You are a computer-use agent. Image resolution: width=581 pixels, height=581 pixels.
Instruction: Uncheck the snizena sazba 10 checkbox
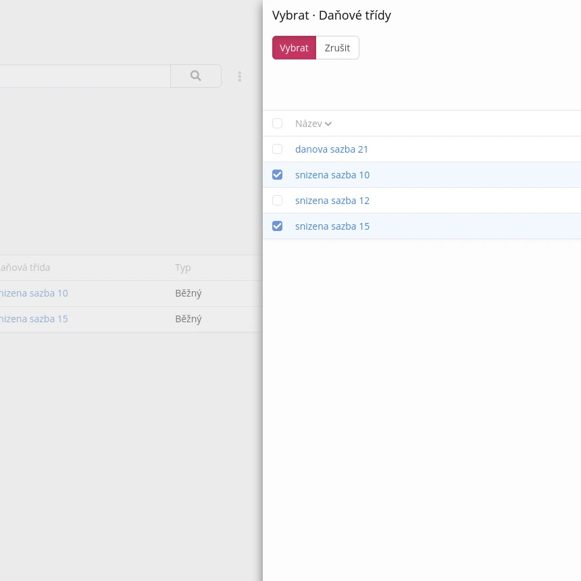(277, 174)
